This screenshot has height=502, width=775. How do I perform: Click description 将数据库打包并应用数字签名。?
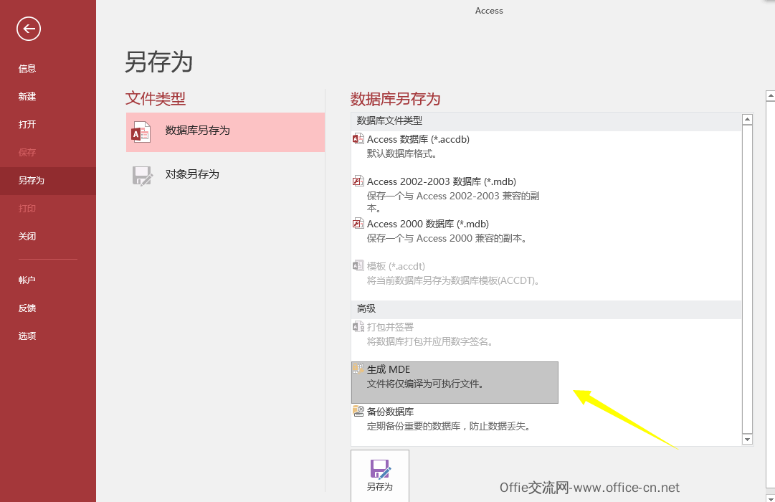click(430, 341)
